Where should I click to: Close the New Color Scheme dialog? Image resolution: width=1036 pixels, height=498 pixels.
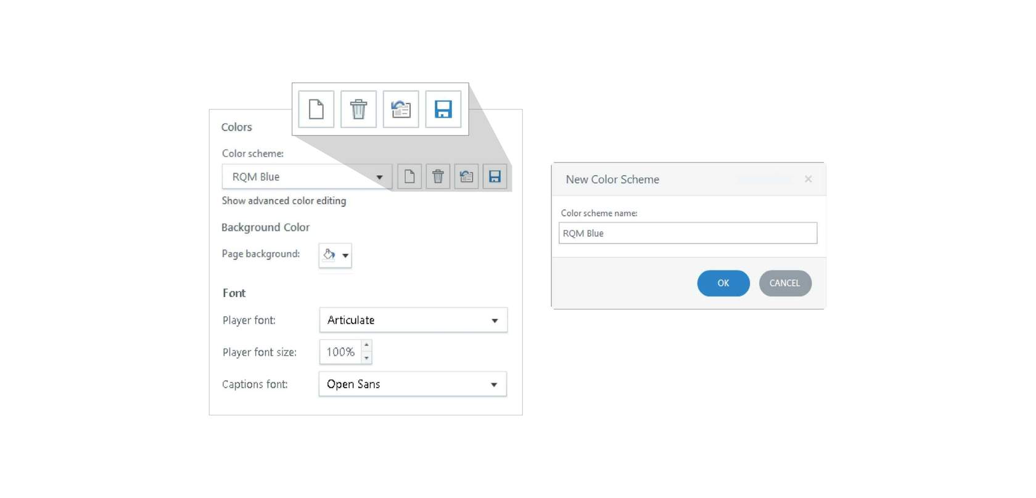[808, 179]
